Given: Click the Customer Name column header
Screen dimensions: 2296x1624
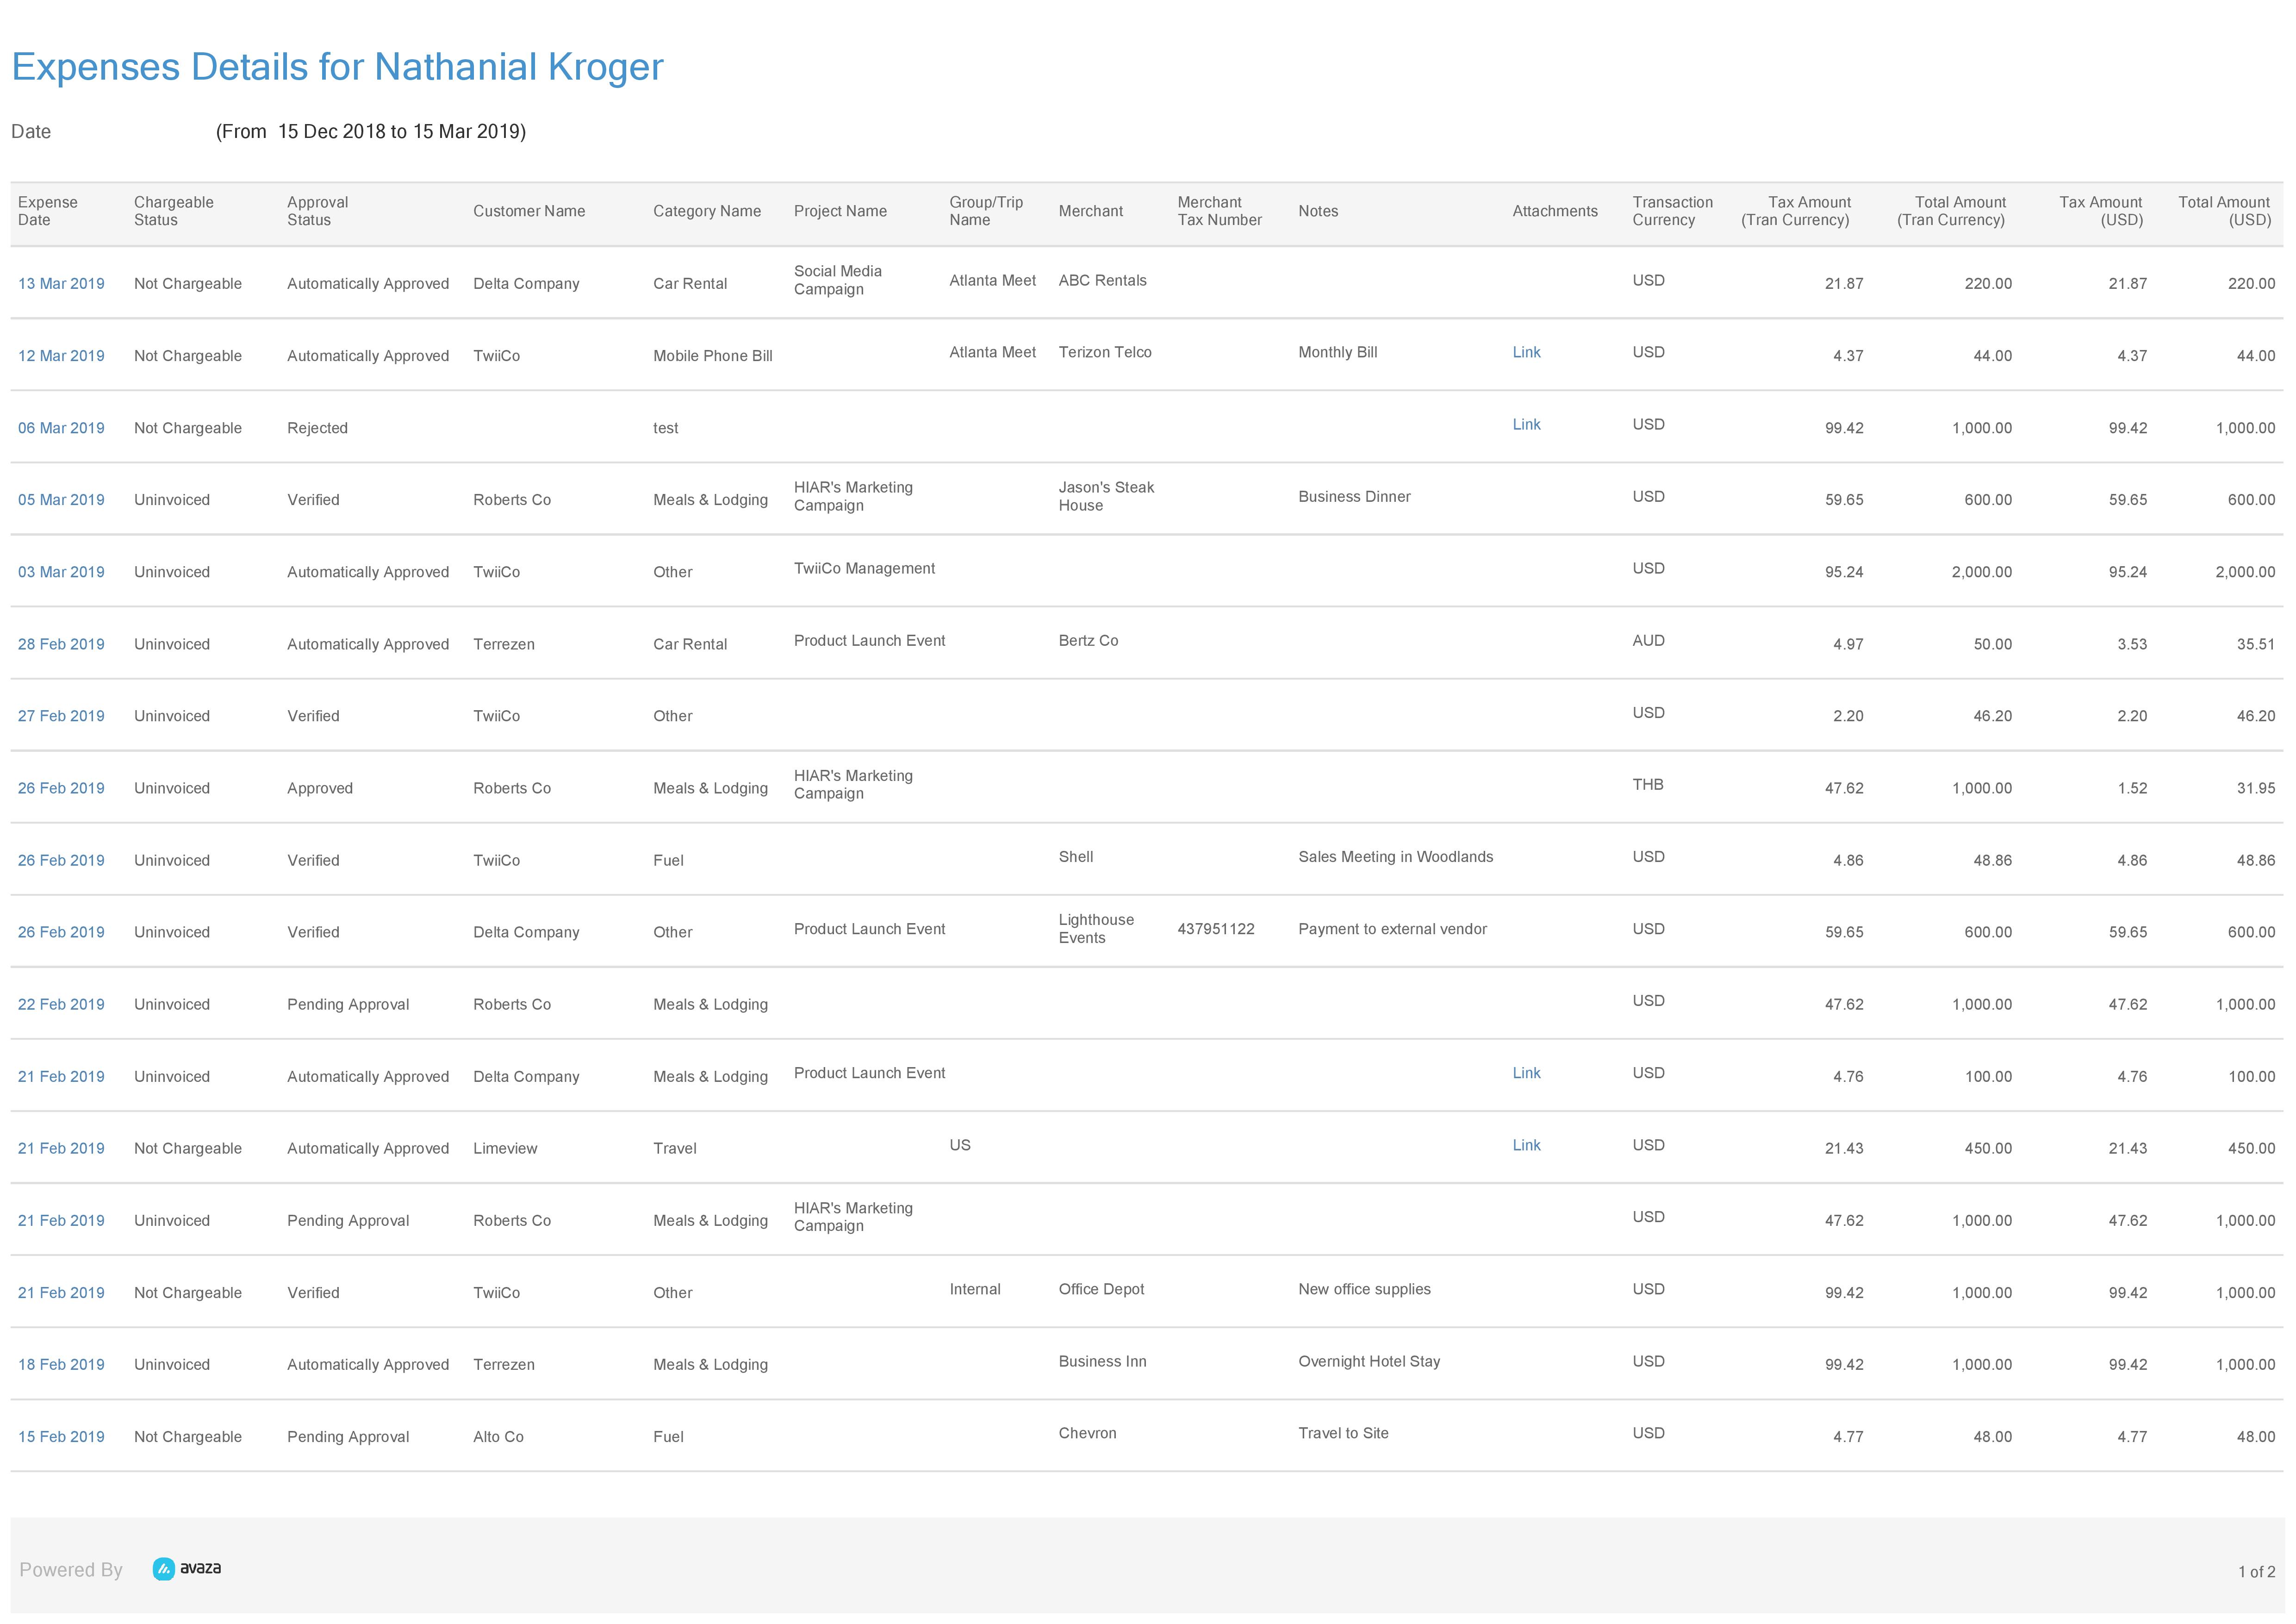Looking at the screenshot, I should click(x=529, y=211).
